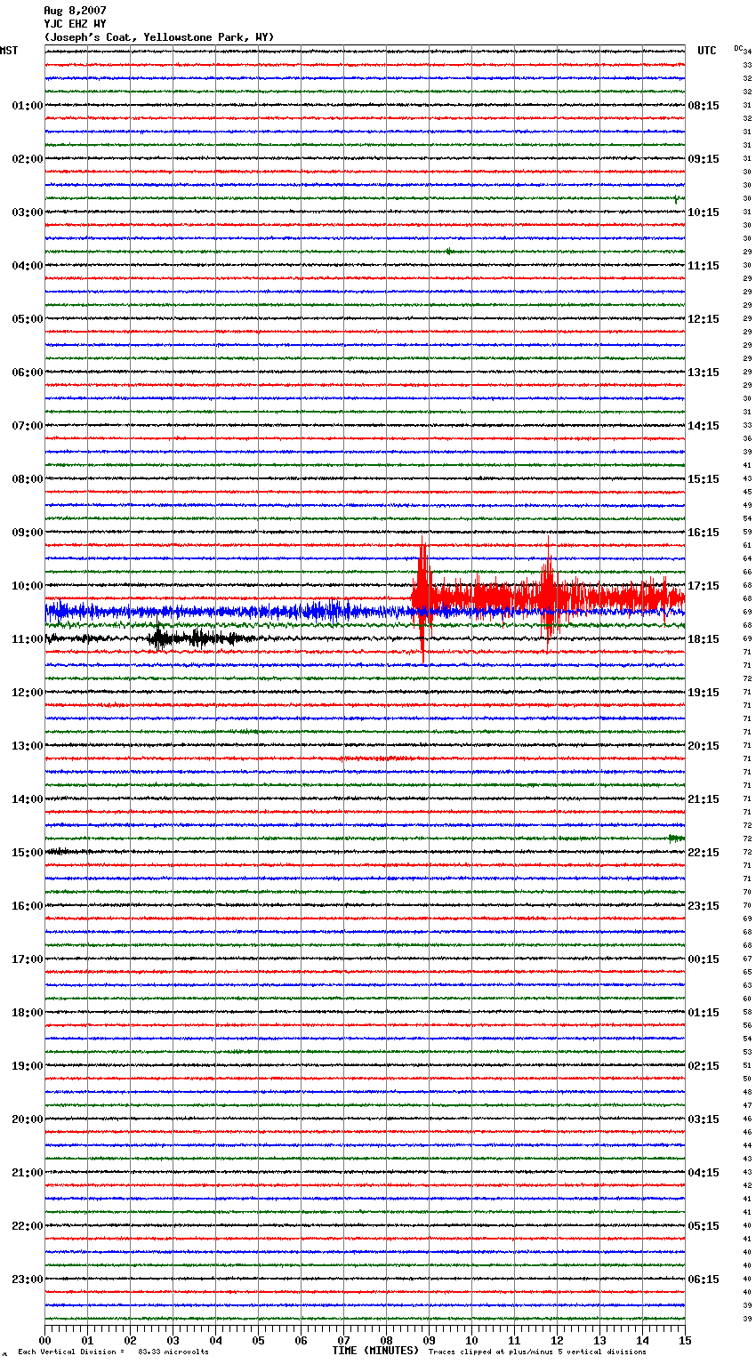Image resolution: width=756 pixels, height=1364 pixels.
Task: Click the '02:15' UTC row label
Action: (704, 1066)
